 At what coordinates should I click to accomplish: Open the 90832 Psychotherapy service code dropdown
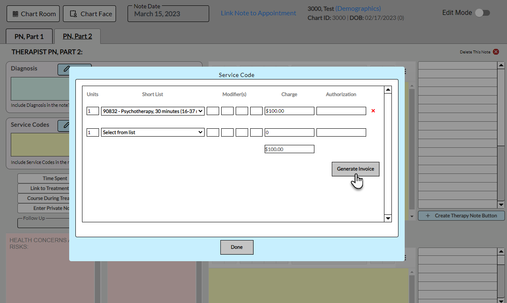[x=152, y=111]
